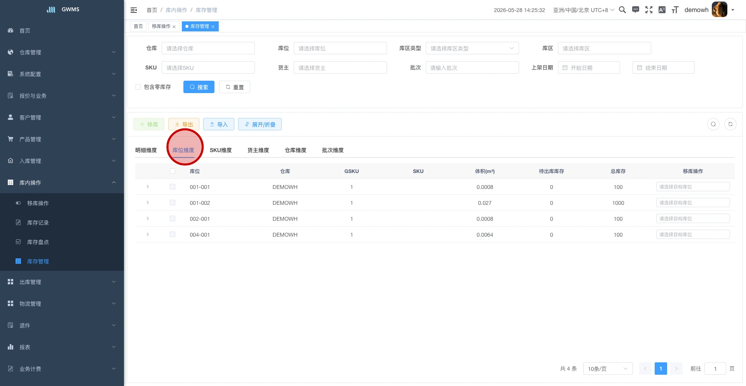The width and height of the screenshot is (746, 386).
Task: Click the 前往 page number input
Action: (x=715, y=369)
